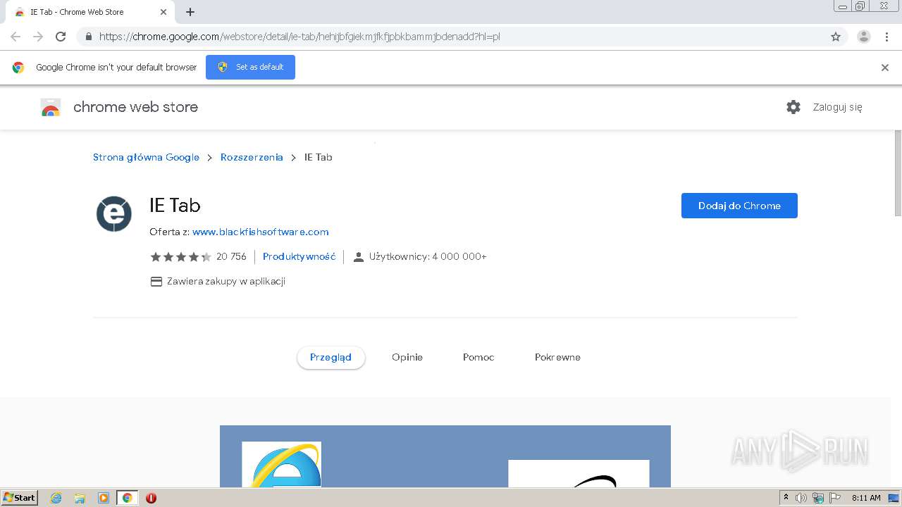Image resolution: width=902 pixels, height=507 pixels.
Task: Click the red Opera taskbar icon
Action: (x=151, y=498)
